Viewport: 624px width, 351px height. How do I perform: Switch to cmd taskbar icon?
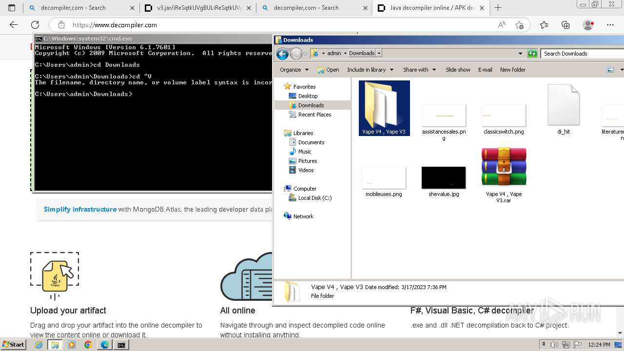121,345
